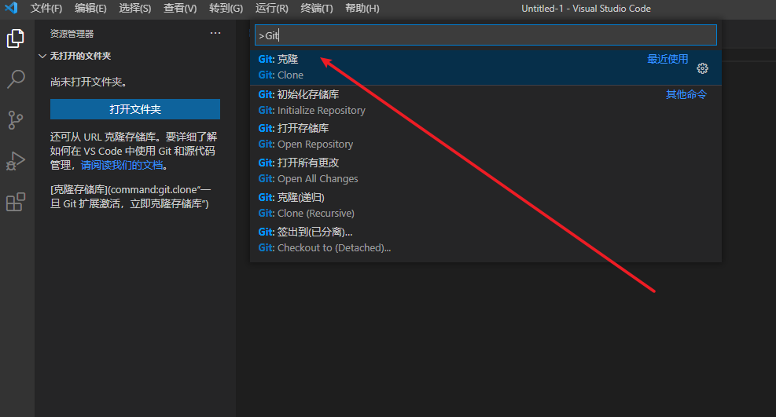Click the 打开文件夹 button
The image size is (776, 417).
pos(135,109)
